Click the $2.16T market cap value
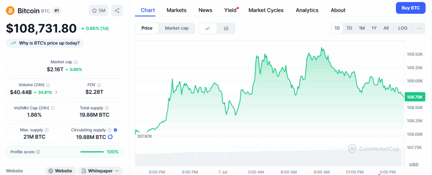 [x=55, y=69]
